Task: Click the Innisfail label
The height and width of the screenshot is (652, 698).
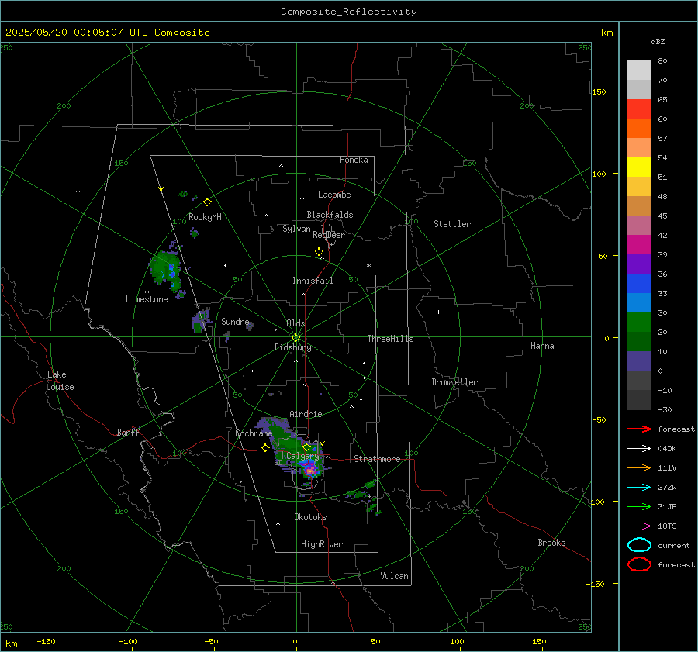Action: tap(313, 281)
